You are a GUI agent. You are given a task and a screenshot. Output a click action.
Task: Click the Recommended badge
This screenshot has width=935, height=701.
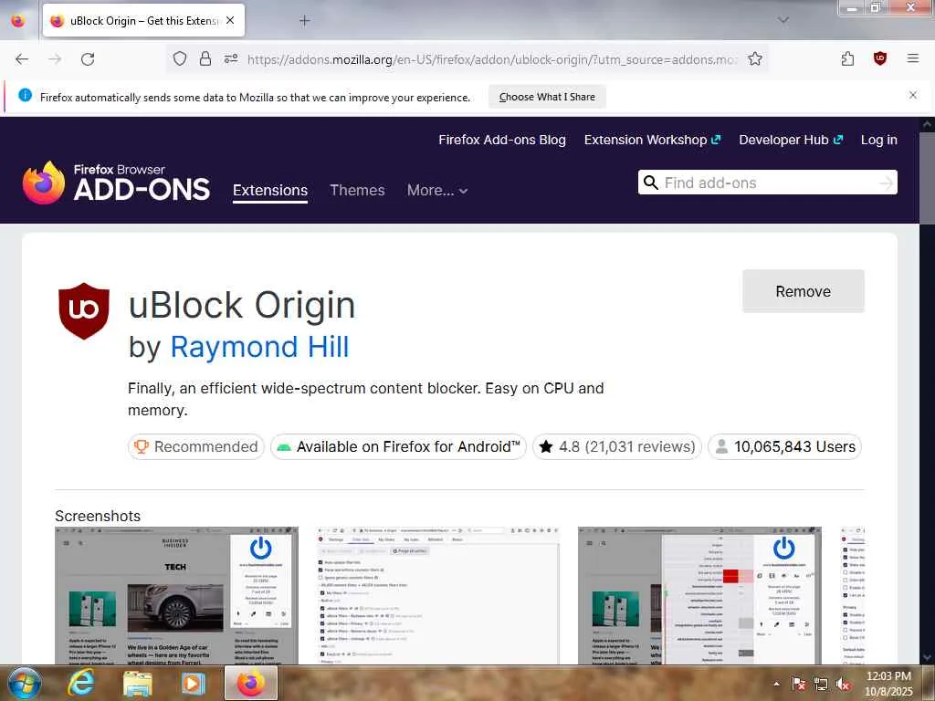(195, 446)
